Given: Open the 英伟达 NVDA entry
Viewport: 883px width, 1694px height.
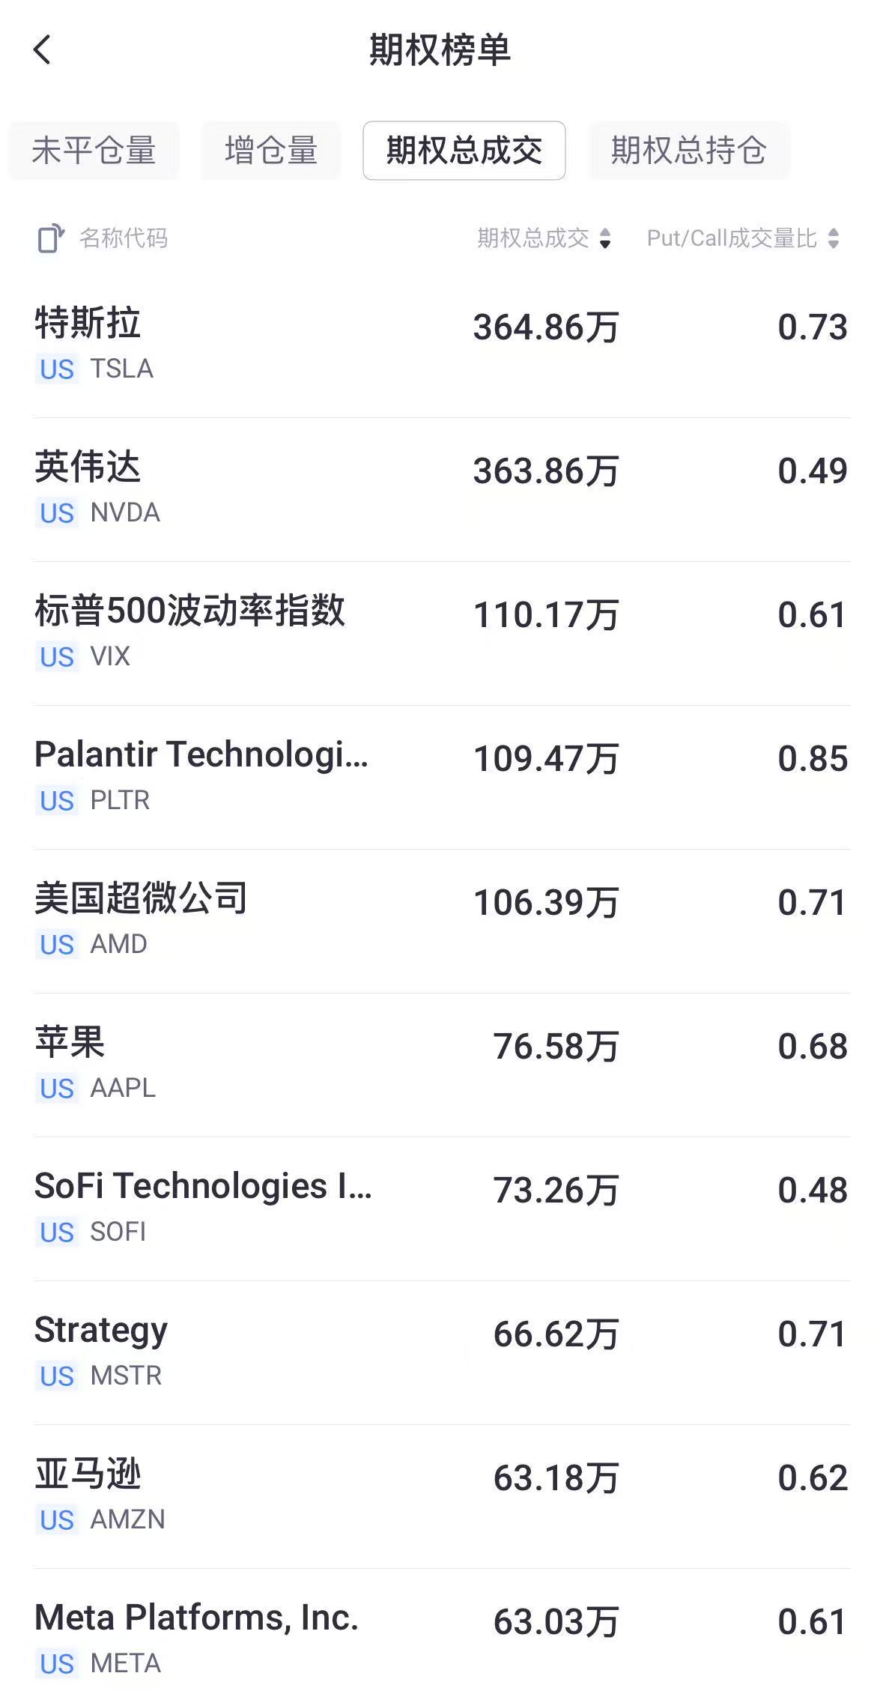Looking at the screenshot, I should (x=441, y=488).
